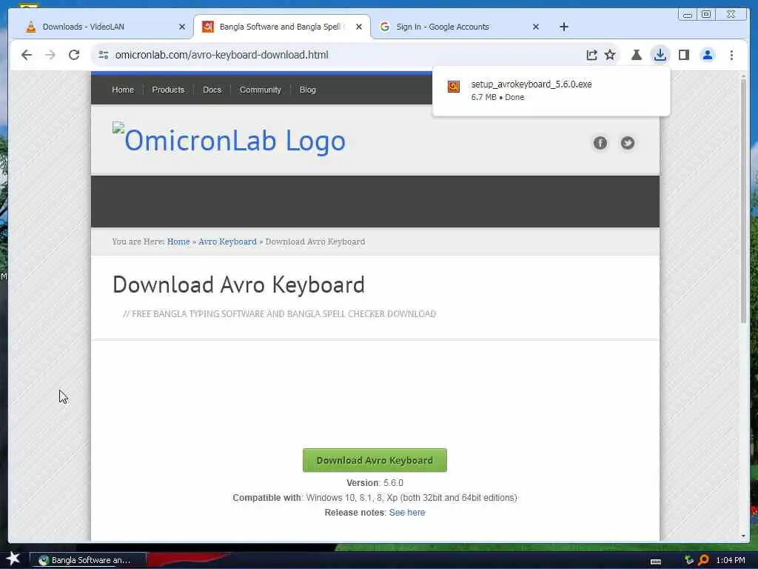Open the Docs menu item
The height and width of the screenshot is (569, 758).
point(212,90)
